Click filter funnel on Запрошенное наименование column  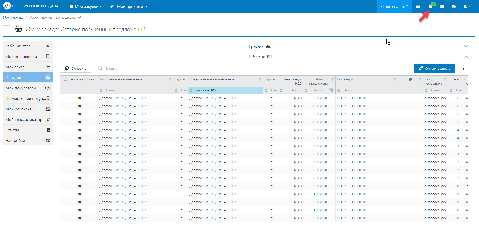pos(170,79)
